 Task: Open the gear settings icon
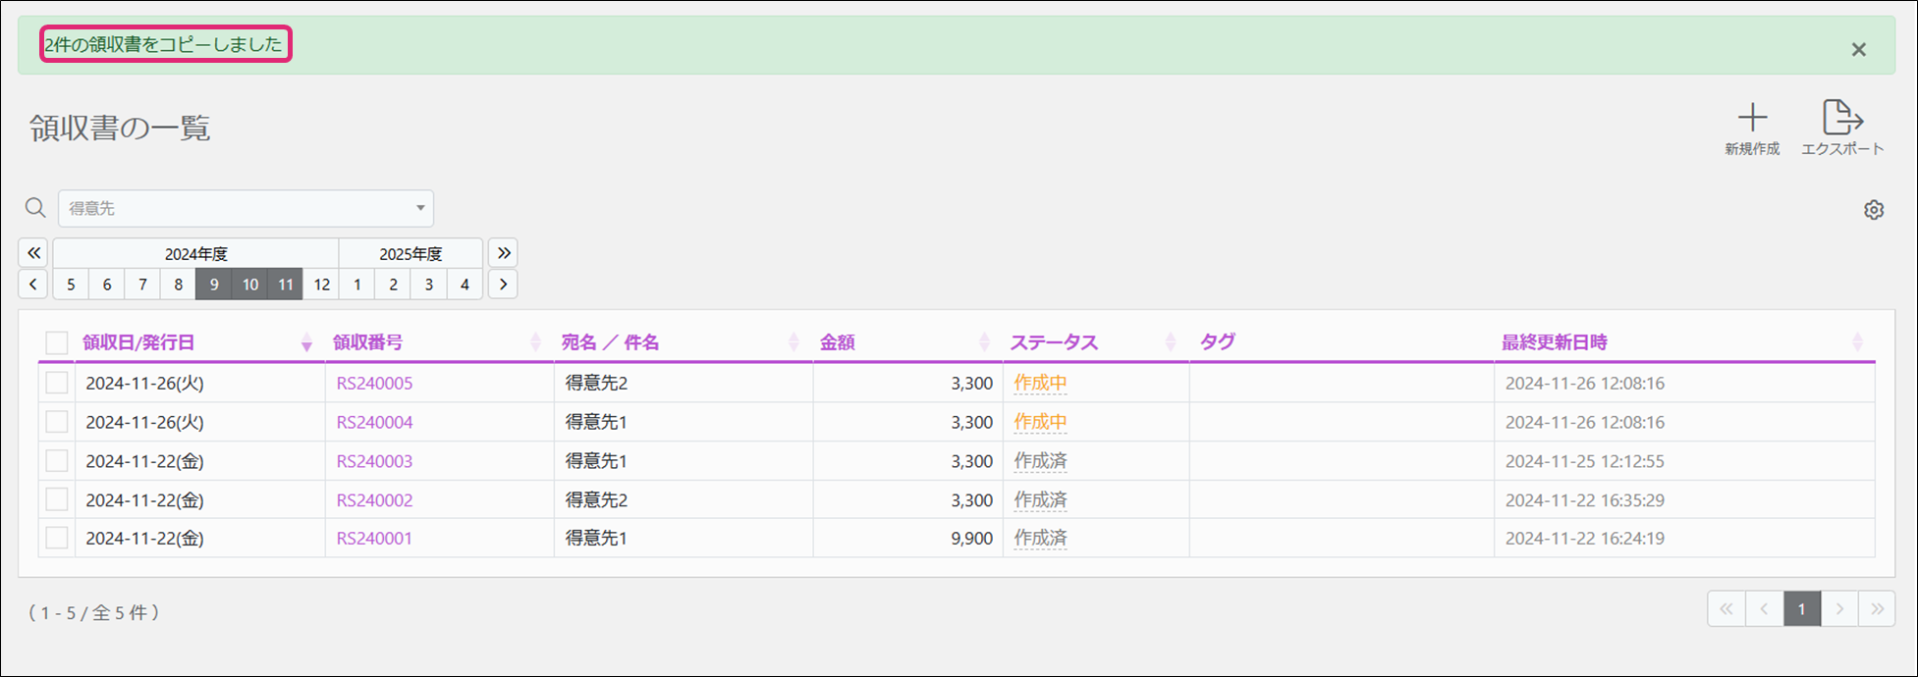tap(1874, 210)
